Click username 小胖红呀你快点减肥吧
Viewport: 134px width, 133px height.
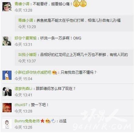tap(33, 72)
